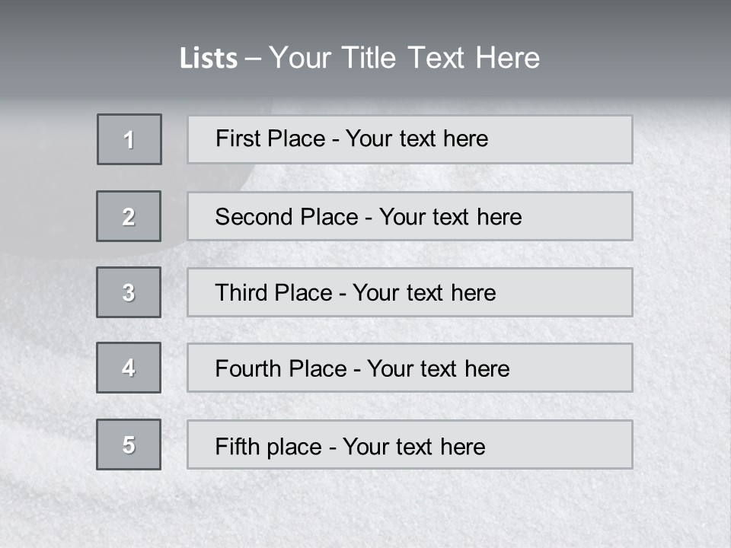Click "Your text here" in First Place bar
Image resolution: width=731 pixels, height=548 pixels.
click(417, 139)
